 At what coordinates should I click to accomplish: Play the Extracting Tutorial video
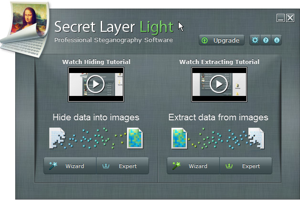[219, 84]
